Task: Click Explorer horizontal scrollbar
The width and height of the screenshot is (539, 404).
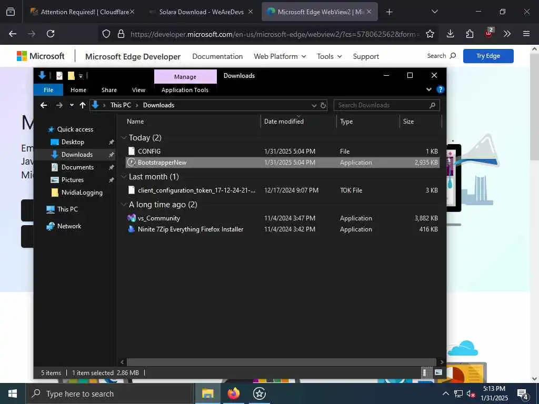Action: pyautogui.click(x=282, y=362)
